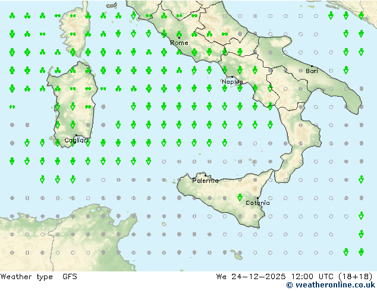Click the weatheronline.co.uk copyright text

pos(331,285)
